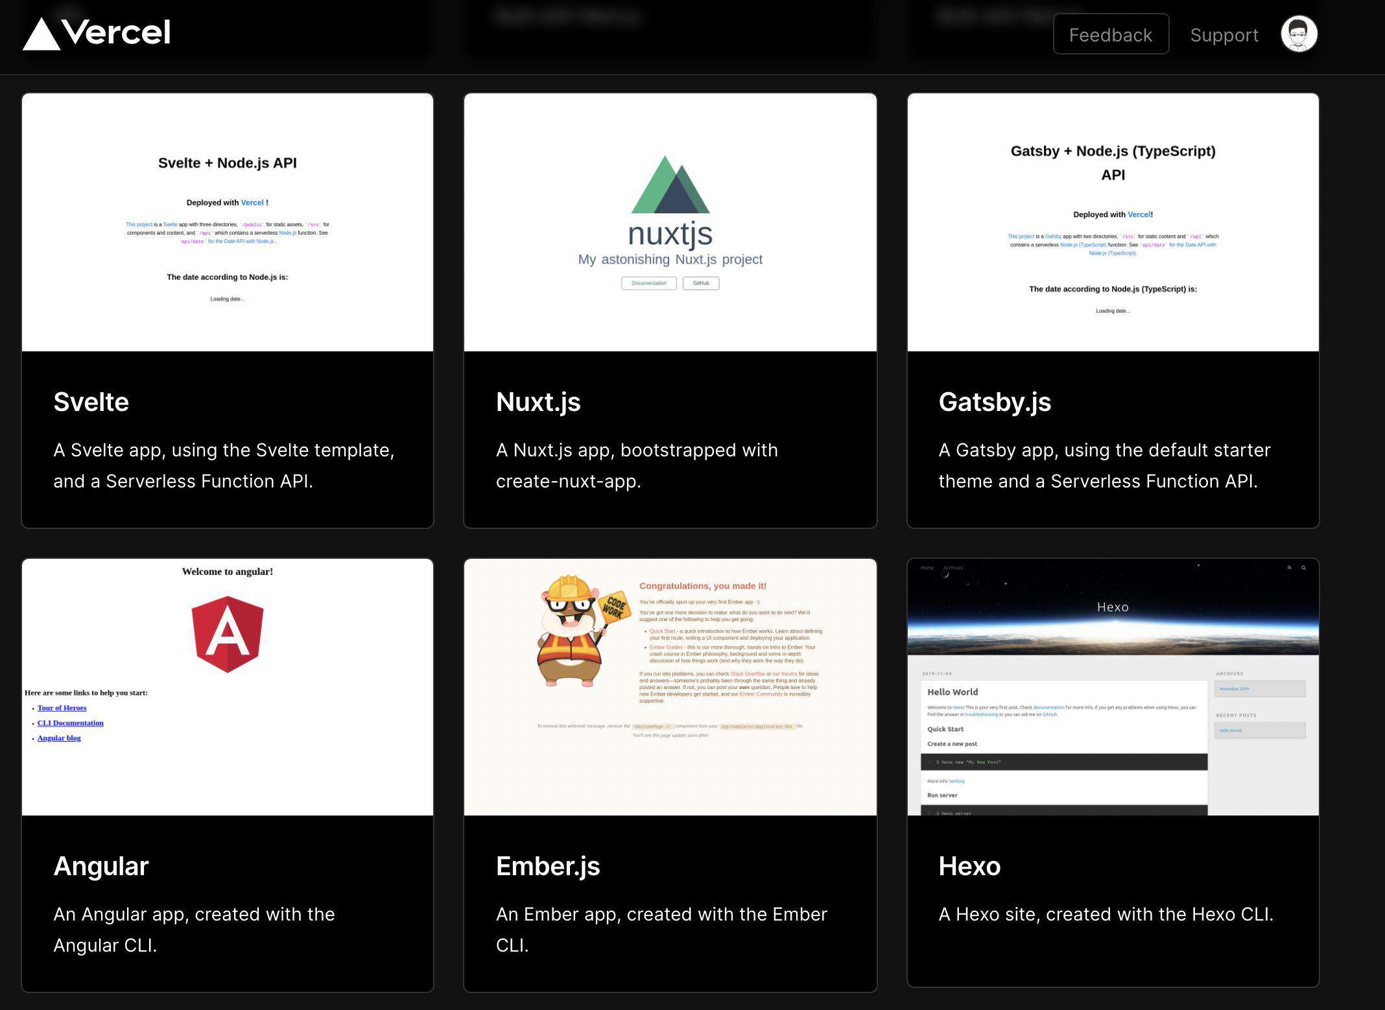Viewport: 1385px width, 1010px height.
Task: Select the Nuxt.js template preview thumbnail
Action: tap(670, 222)
